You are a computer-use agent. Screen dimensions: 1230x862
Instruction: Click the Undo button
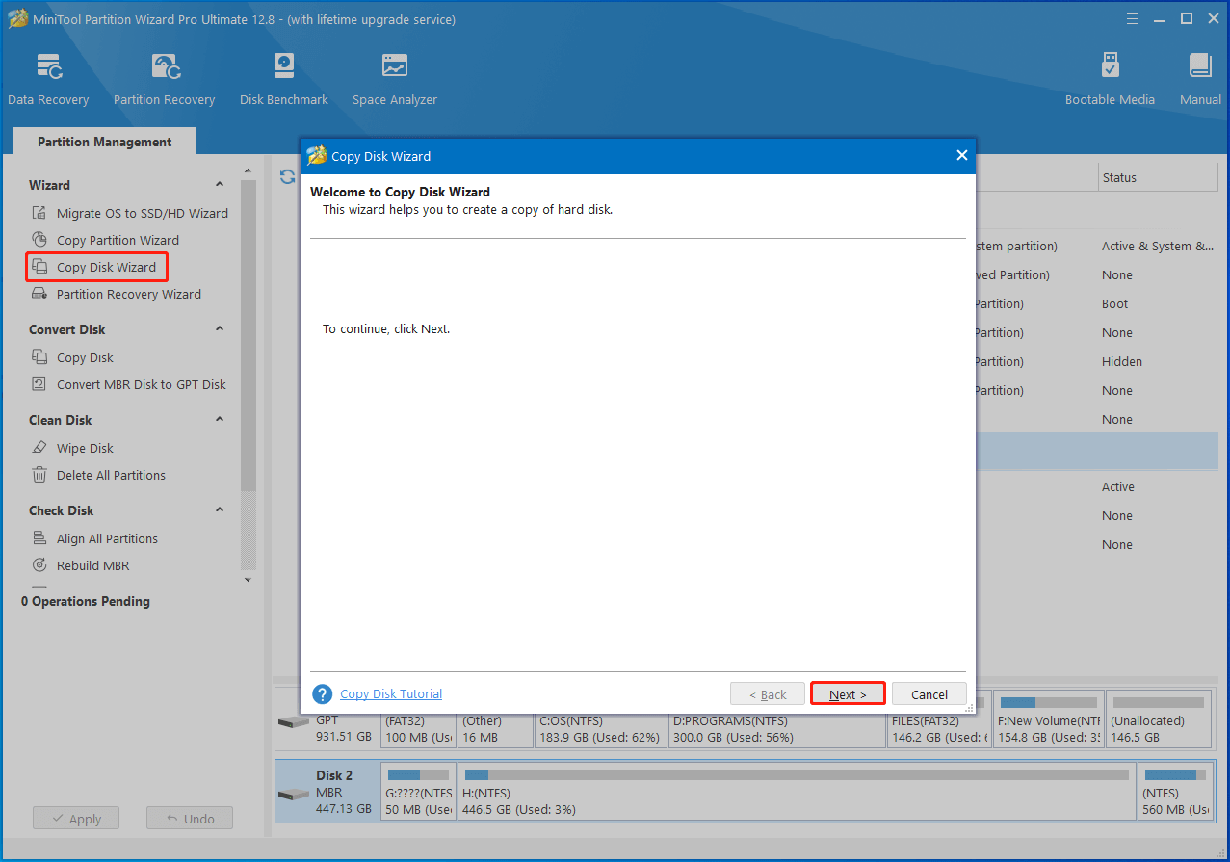(x=190, y=819)
